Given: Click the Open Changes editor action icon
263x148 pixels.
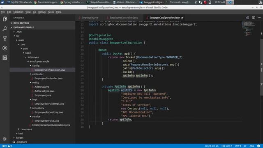Looking at the screenshot, I should [x=247, y=18].
